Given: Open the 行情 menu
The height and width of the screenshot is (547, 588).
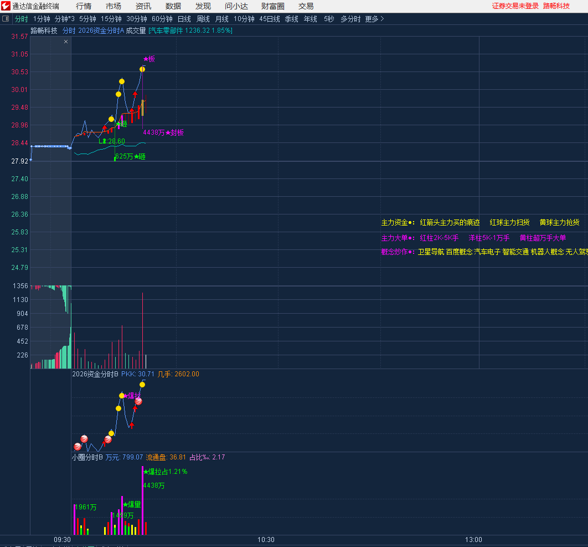Looking at the screenshot, I should coord(84,6).
